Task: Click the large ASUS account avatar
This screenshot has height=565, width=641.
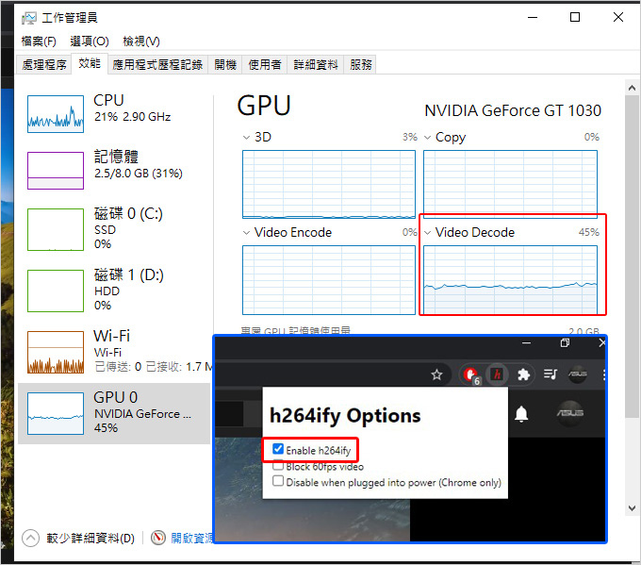Action: tap(570, 413)
